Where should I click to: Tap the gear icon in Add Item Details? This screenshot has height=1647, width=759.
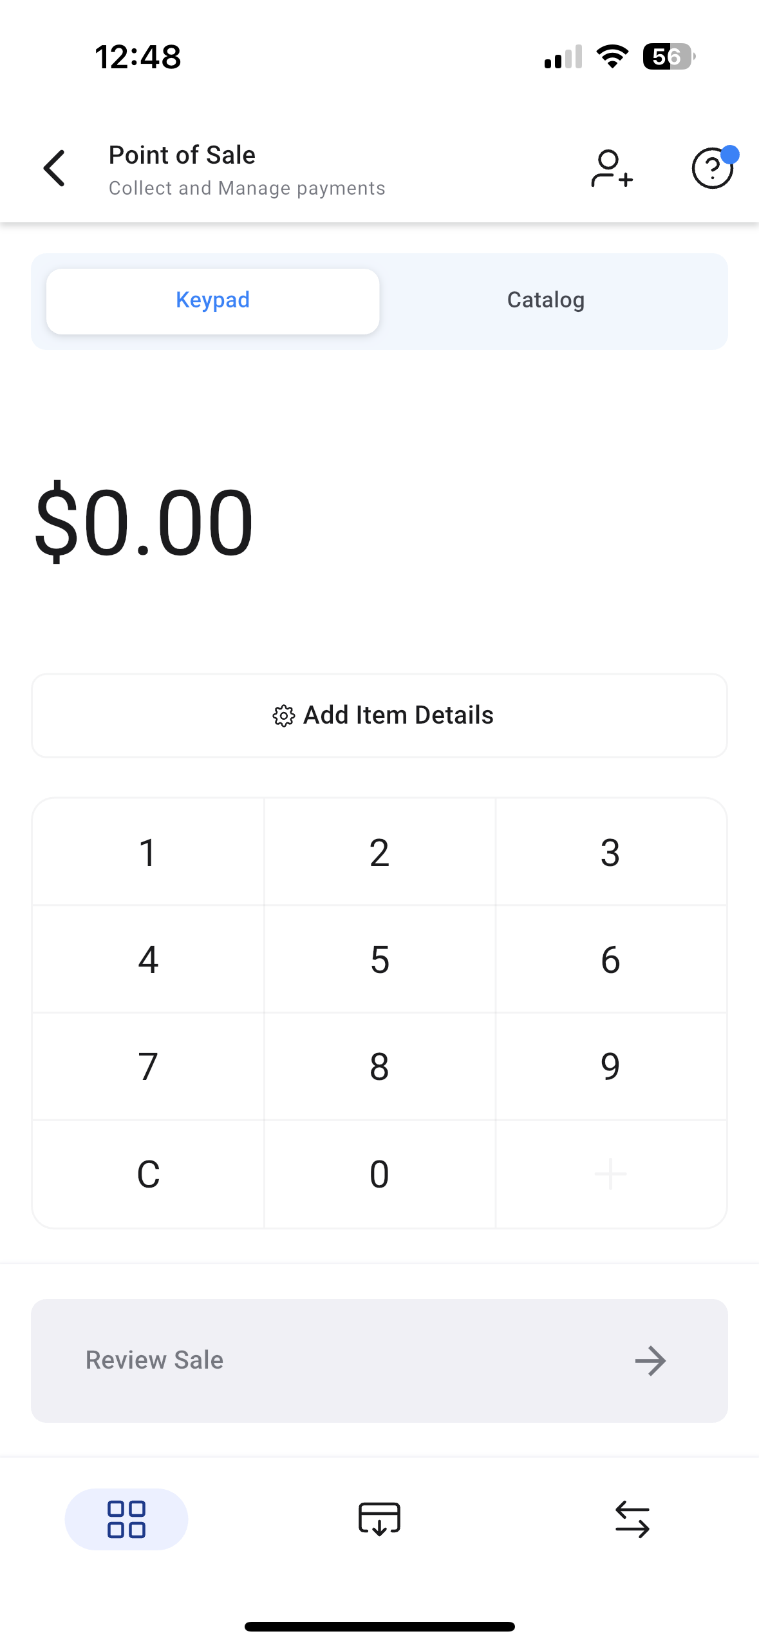point(283,715)
